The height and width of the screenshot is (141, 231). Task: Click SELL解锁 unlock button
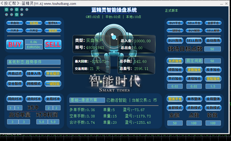coord(213,30)
